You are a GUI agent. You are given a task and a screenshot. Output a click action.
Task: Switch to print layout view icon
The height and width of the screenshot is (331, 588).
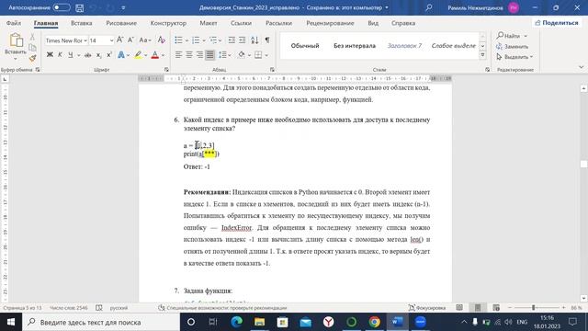pos(478,308)
